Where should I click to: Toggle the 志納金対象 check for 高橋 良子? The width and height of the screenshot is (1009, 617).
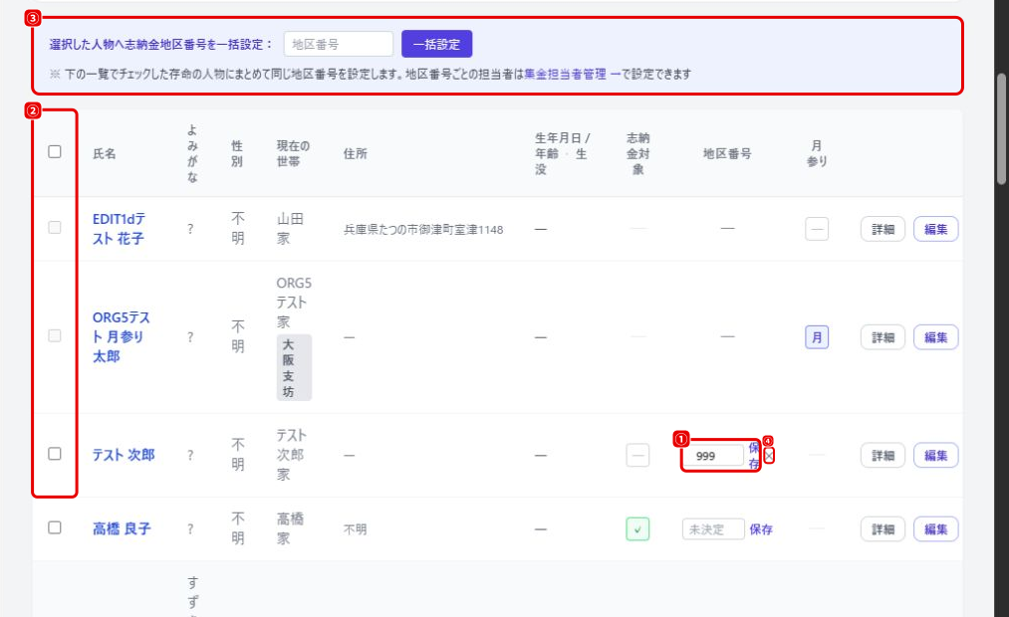637,529
